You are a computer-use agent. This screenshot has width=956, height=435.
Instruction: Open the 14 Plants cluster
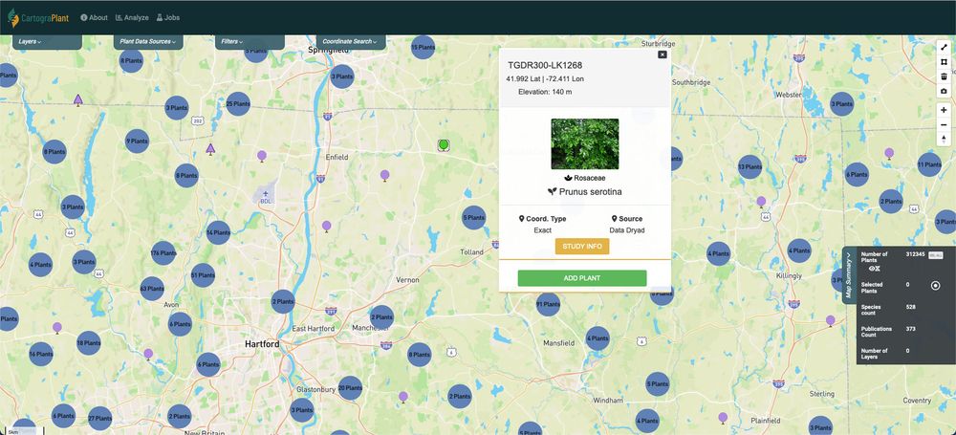(218, 232)
